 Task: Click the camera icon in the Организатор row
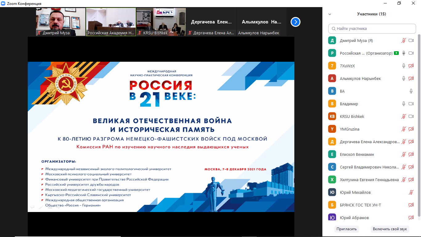411,53
